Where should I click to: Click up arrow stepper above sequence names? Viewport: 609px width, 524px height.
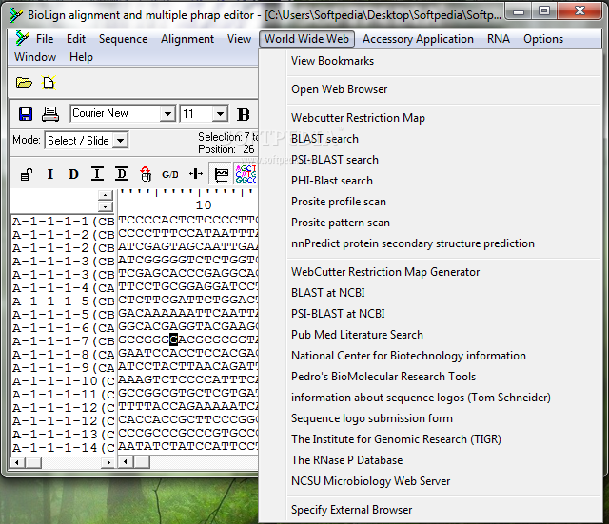106,195
